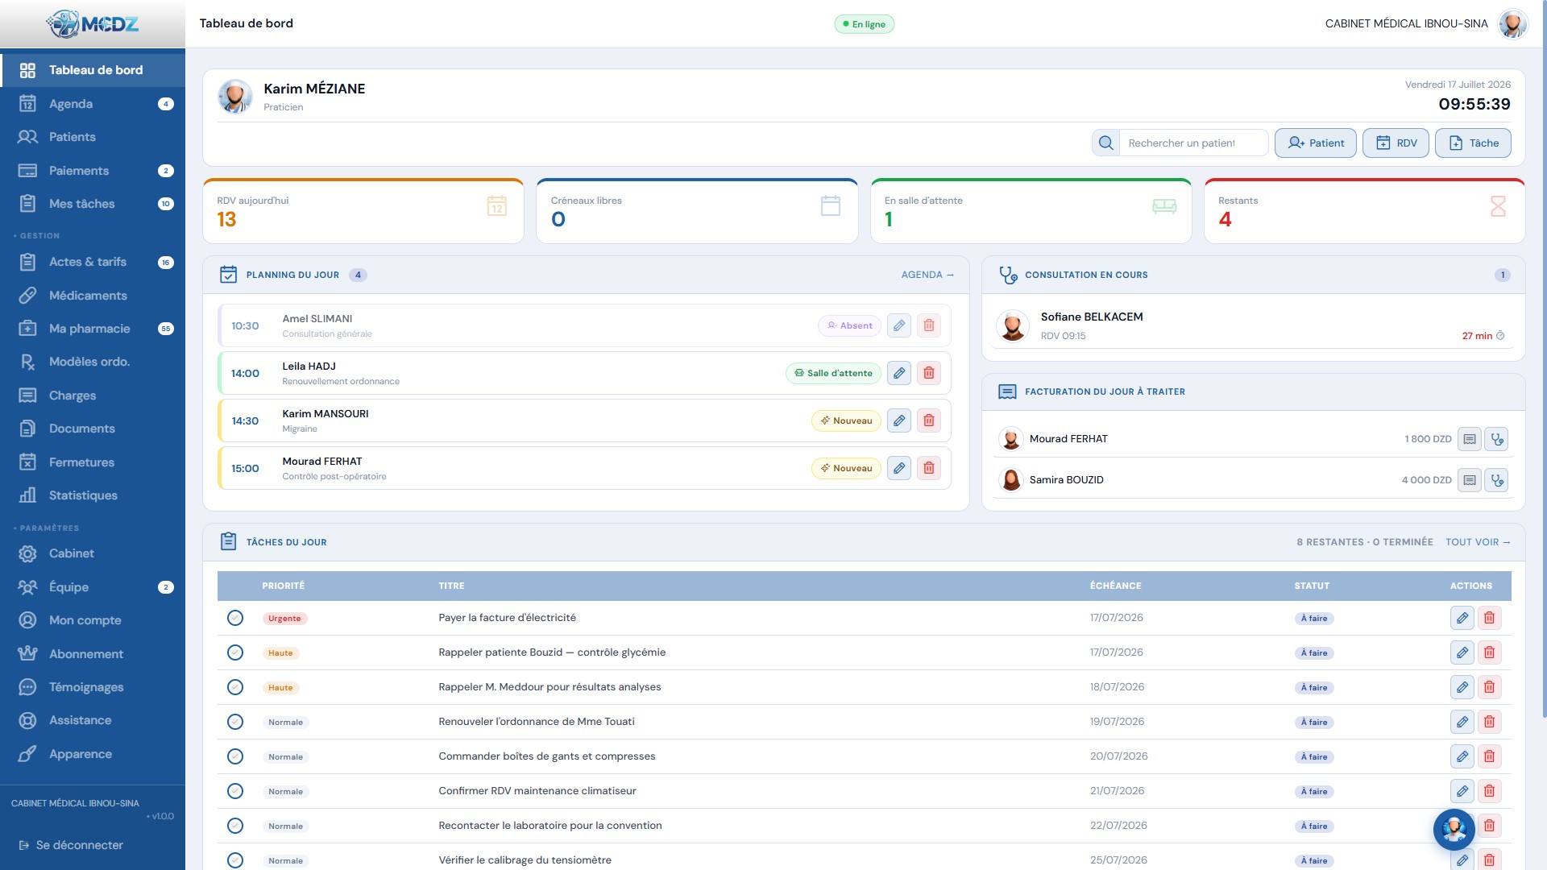The height and width of the screenshot is (870, 1547).
Task: Follow the TOUT VOIR tasks link
Action: pyautogui.click(x=1478, y=542)
